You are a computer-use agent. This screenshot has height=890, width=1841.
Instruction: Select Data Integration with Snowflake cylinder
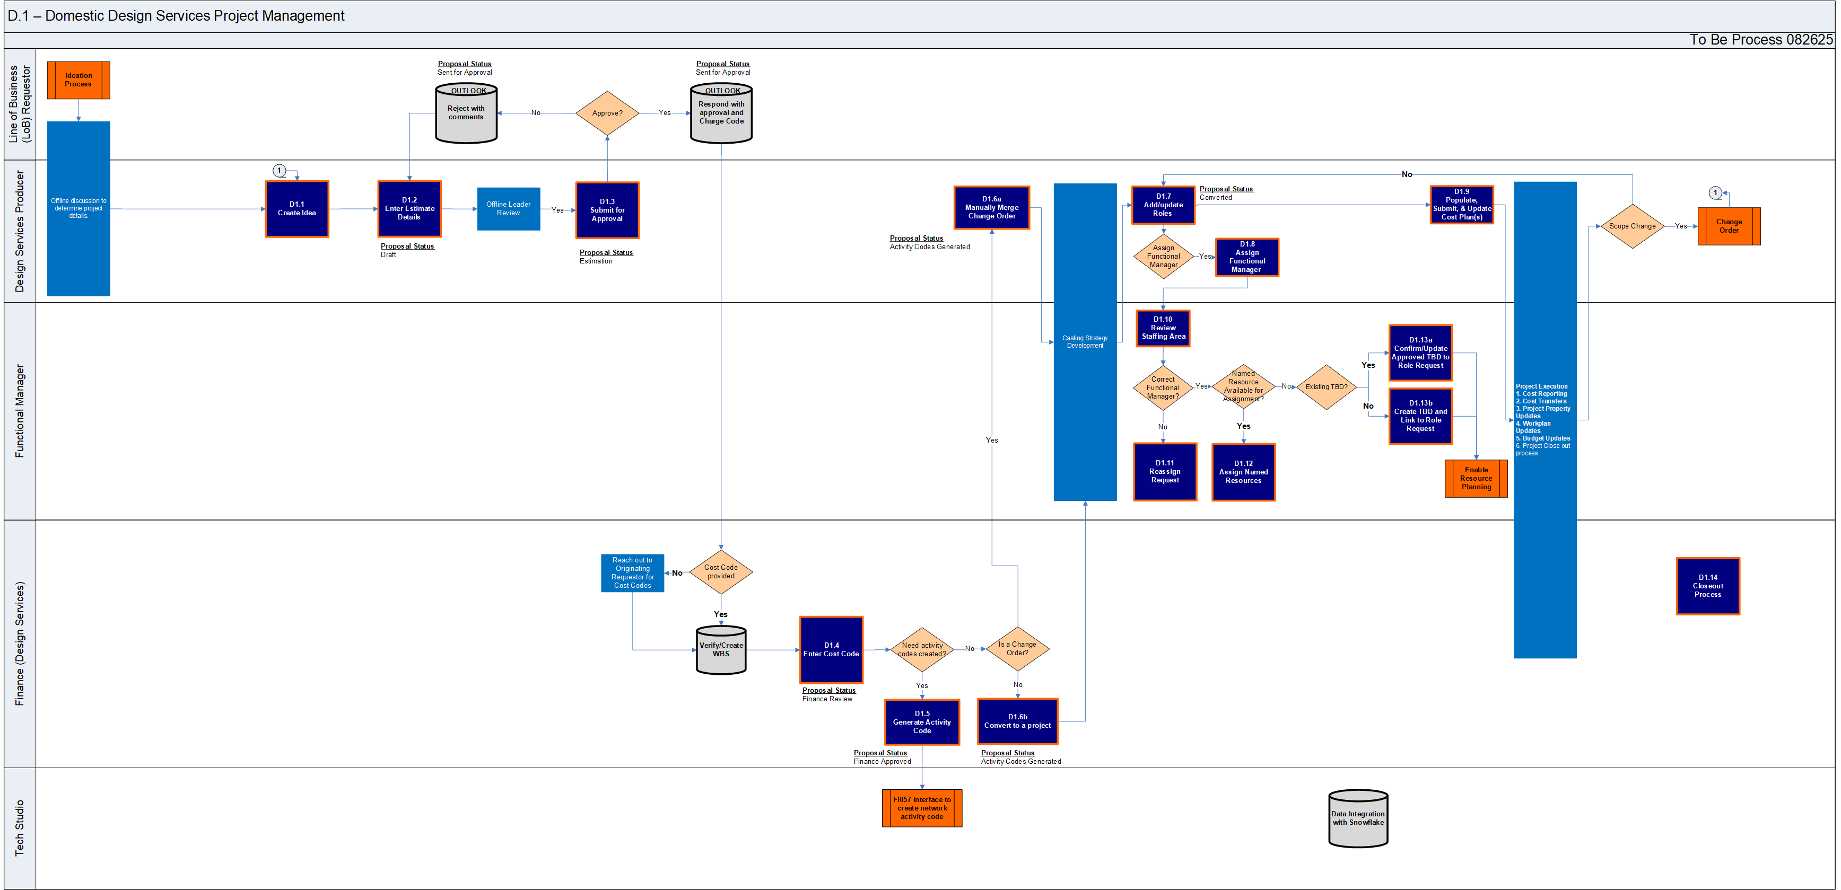click(1357, 818)
